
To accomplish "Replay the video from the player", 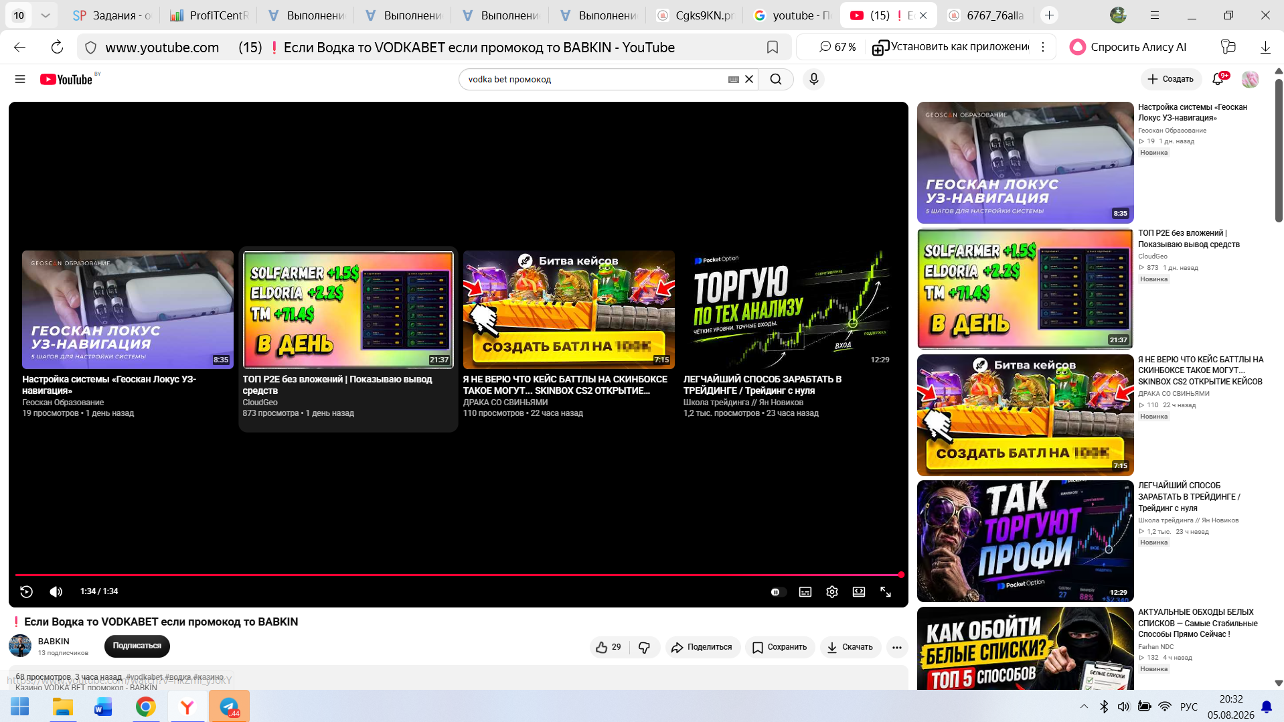I will 26,591.
